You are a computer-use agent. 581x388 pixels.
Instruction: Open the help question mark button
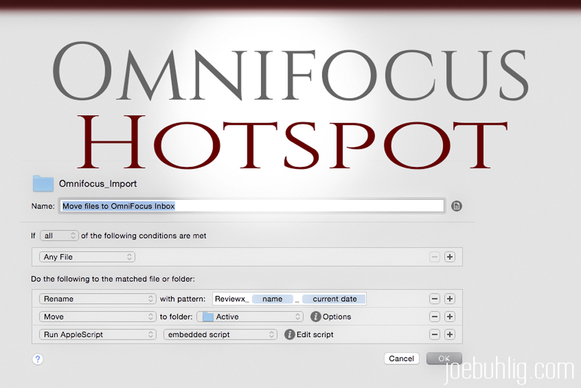(37, 359)
